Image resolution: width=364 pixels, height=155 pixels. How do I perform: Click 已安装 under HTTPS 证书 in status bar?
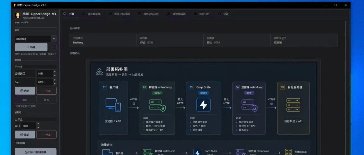pos(278,43)
